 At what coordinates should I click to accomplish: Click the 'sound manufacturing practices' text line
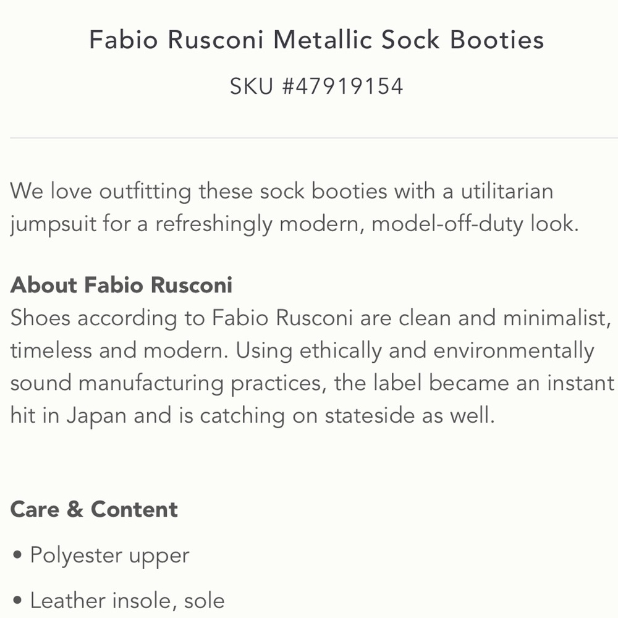pos(312,383)
